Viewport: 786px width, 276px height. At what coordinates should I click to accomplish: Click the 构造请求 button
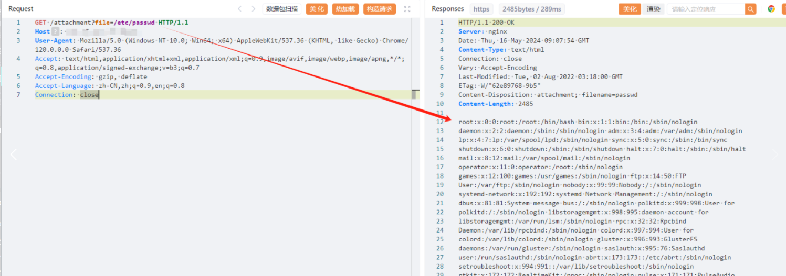tap(379, 9)
